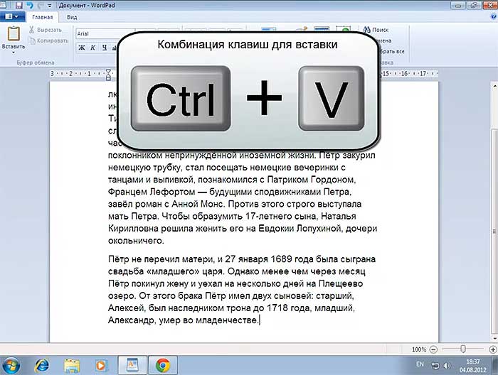Click the network icon in the system tray
The height and width of the screenshot is (375, 498).
[435, 366]
